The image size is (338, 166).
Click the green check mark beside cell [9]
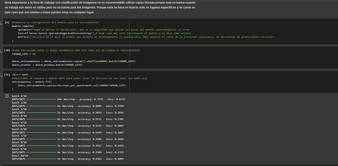click(1, 22)
